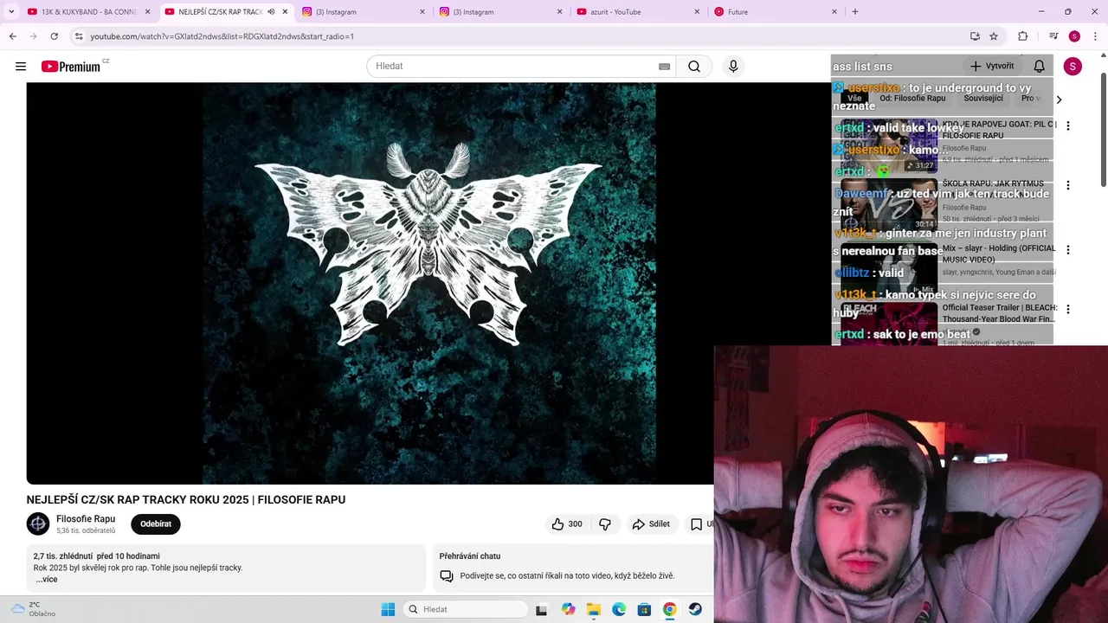Select the Související filter chip
This screenshot has width=1108, height=623.
983,99
